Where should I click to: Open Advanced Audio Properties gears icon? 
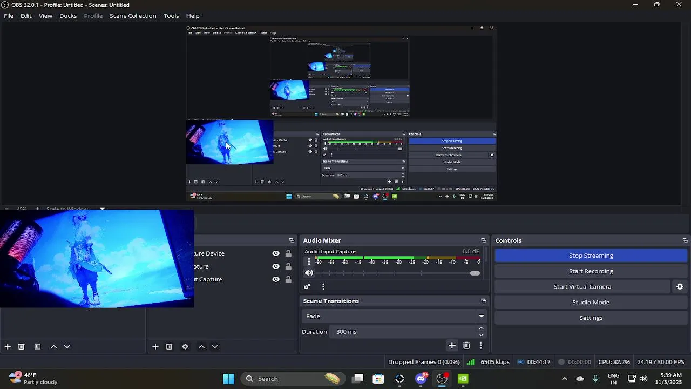point(307,287)
